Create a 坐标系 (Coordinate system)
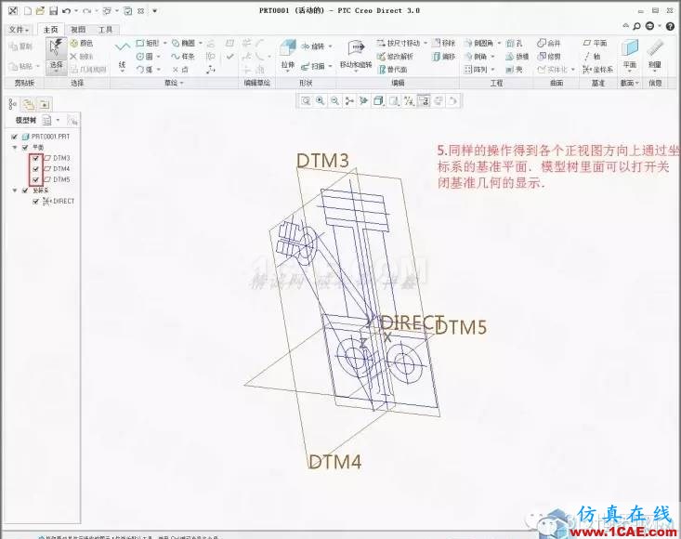This screenshot has height=539, width=681. coord(598,70)
